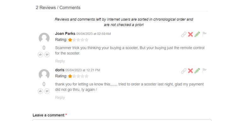Edit Joan Parks' review with green pencil

coord(197,34)
